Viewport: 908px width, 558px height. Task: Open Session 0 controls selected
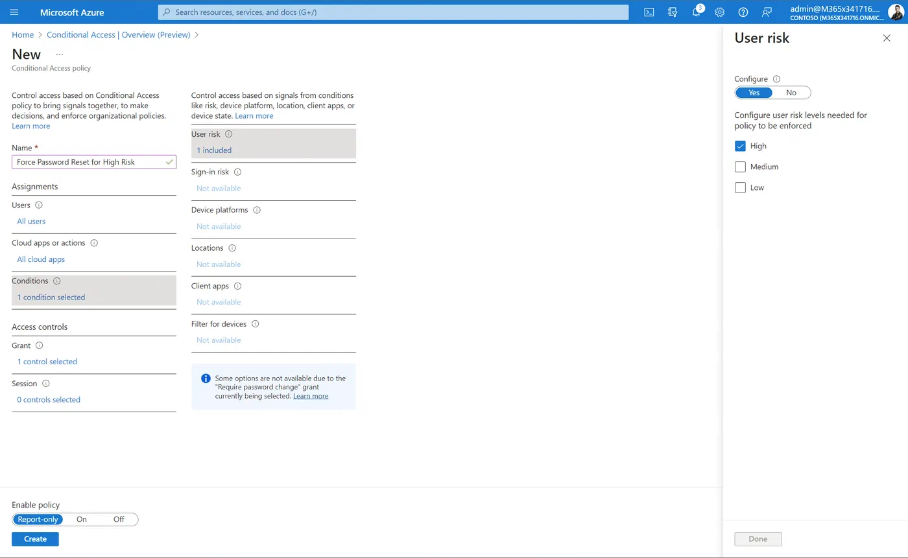click(x=49, y=400)
